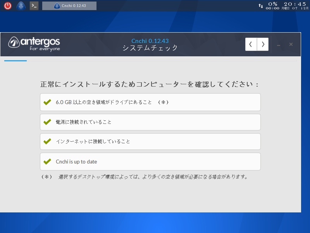The image size is (310, 233).
Task: Toggle the Cnchi window via its taskbar button
Action: [x=69, y=5]
